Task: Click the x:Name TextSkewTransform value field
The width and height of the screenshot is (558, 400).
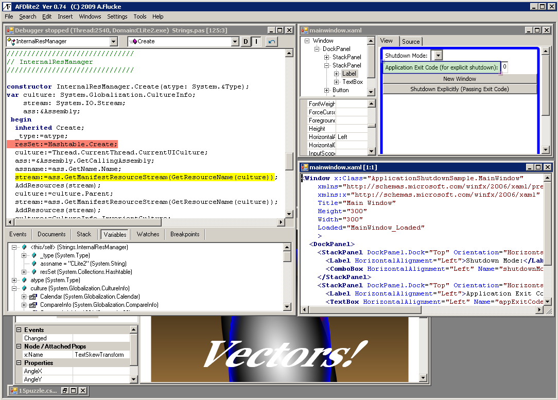Action: (101, 355)
